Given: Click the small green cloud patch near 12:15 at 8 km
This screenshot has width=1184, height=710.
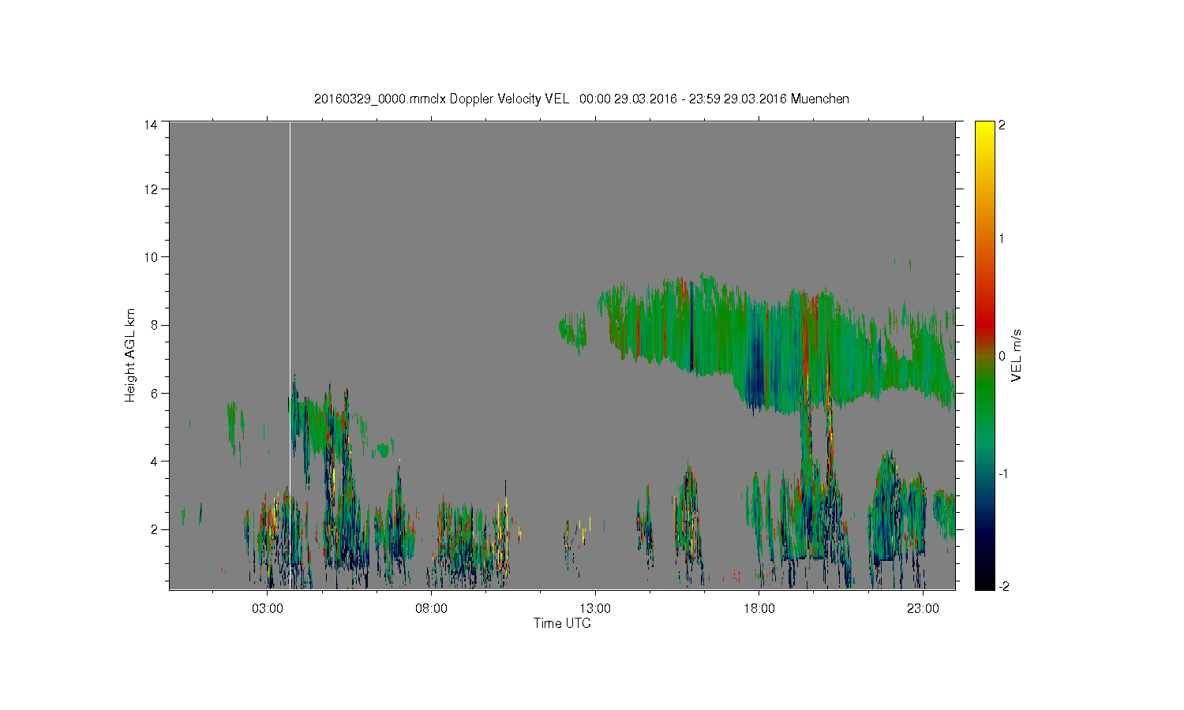Looking at the screenshot, I should point(573,330).
